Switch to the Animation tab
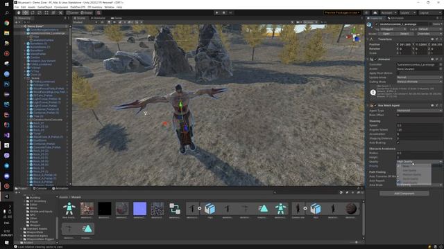 click(x=60, y=188)
